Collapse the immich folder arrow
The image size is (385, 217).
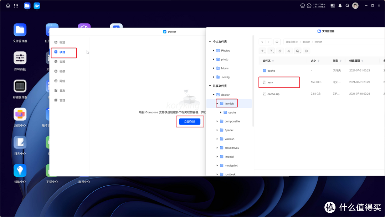point(217,104)
